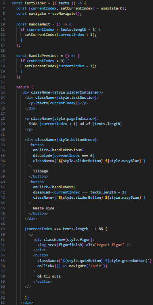
Task: Click on the TextSlider component name
Action: pyautogui.click(x=33, y=3)
